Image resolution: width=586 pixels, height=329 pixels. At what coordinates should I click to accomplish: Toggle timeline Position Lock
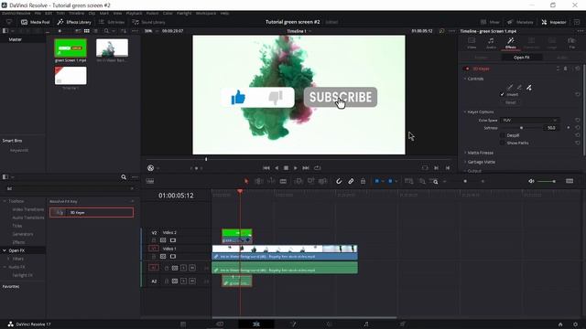pyautogui.click(x=363, y=181)
